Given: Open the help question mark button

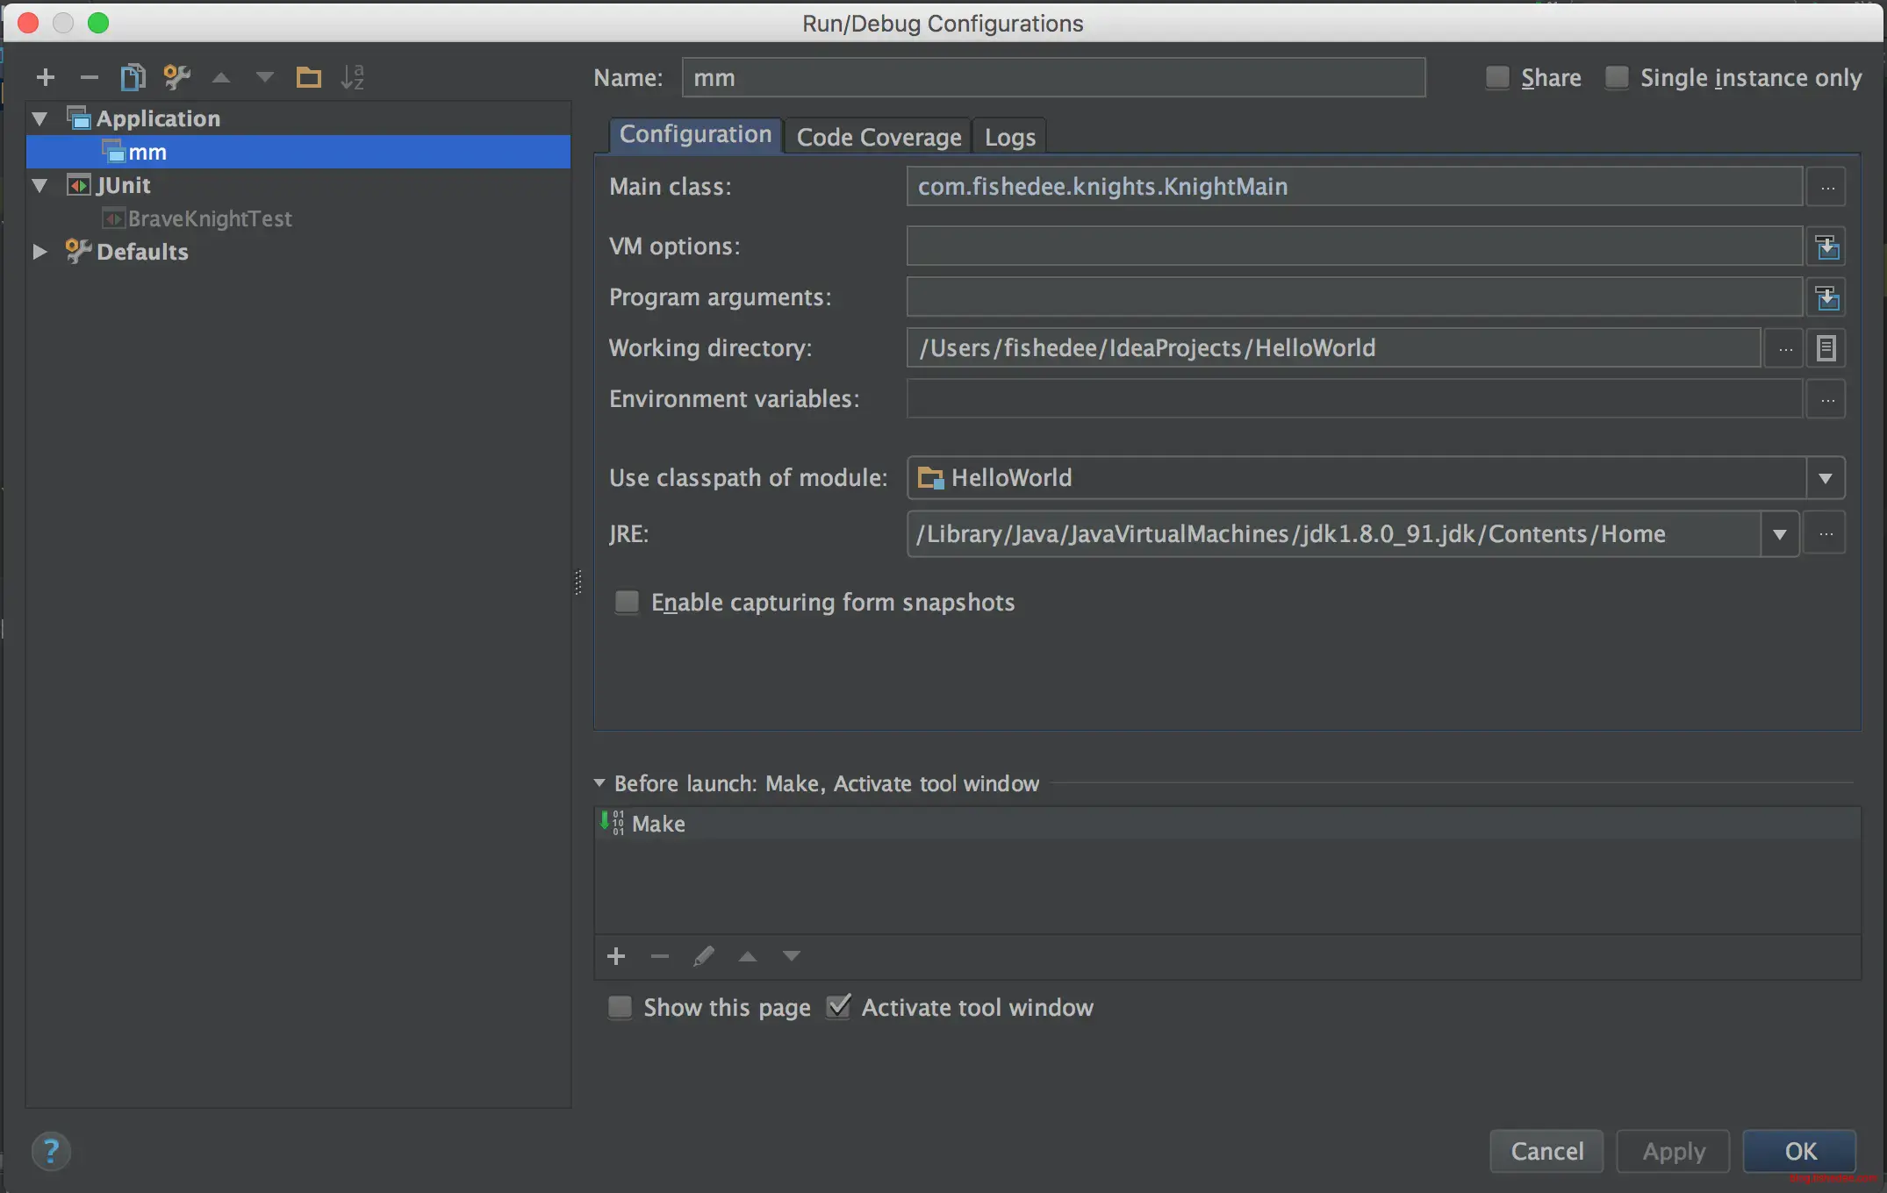Looking at the screenshot, I should tap(51, 1151).
